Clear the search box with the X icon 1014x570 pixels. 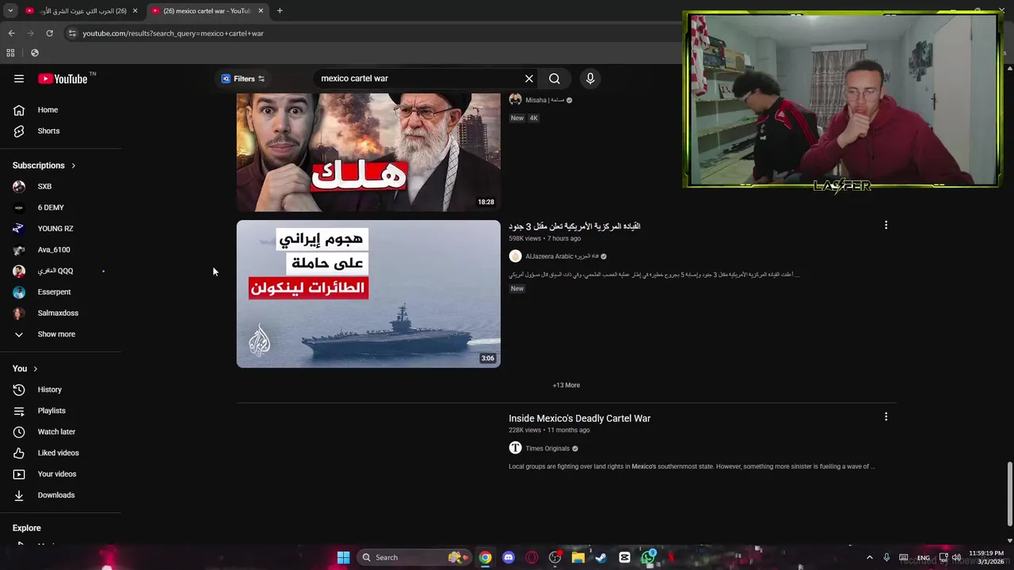point(529,78)
